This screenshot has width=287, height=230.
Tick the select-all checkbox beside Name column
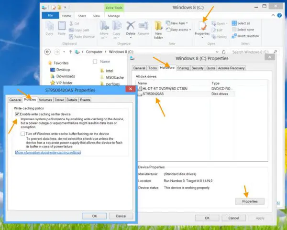95,62
